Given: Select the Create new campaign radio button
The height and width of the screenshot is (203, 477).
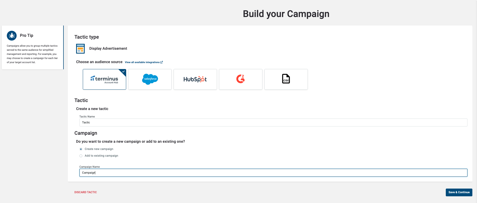Looking at the screenshot, I should coord(81,149).
